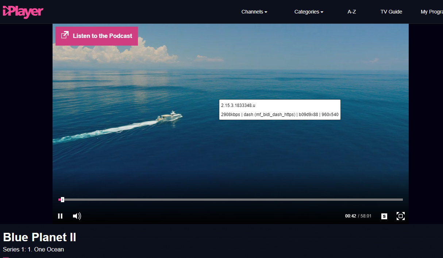Pause the video playback

coord(60,216)
